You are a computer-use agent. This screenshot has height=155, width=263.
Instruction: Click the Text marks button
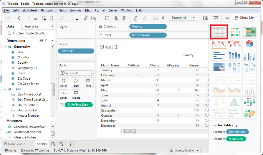point(88,83)
